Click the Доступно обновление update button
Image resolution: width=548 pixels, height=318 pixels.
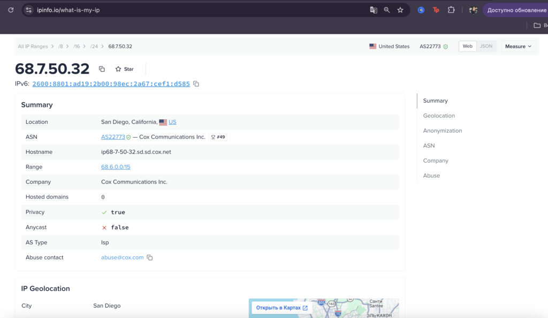516,10
